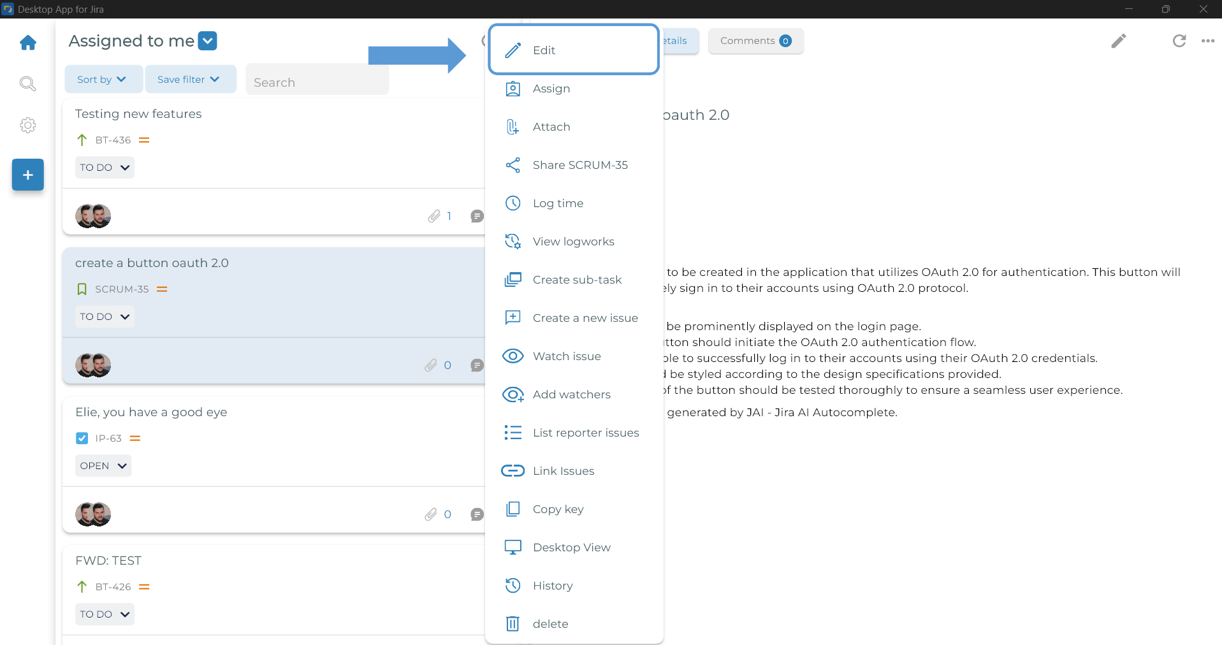Refresh the issue with the reload icon
This screenshot has height=645, width=1222.
1179,41
